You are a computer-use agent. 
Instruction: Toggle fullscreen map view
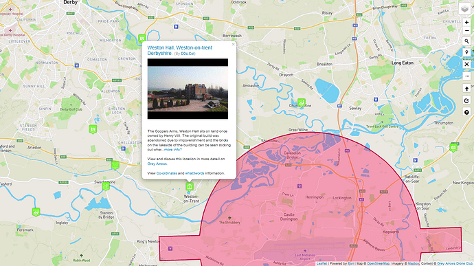coord(466,64)
